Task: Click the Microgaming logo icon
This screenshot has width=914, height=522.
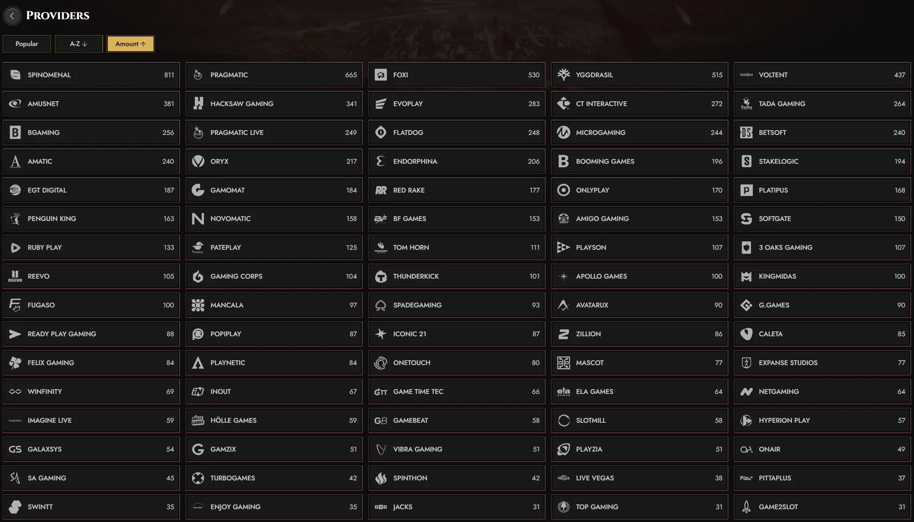Action: tap(564, 133)
